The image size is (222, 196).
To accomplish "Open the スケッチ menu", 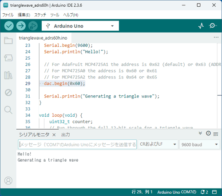I will (x=40, y=15).
